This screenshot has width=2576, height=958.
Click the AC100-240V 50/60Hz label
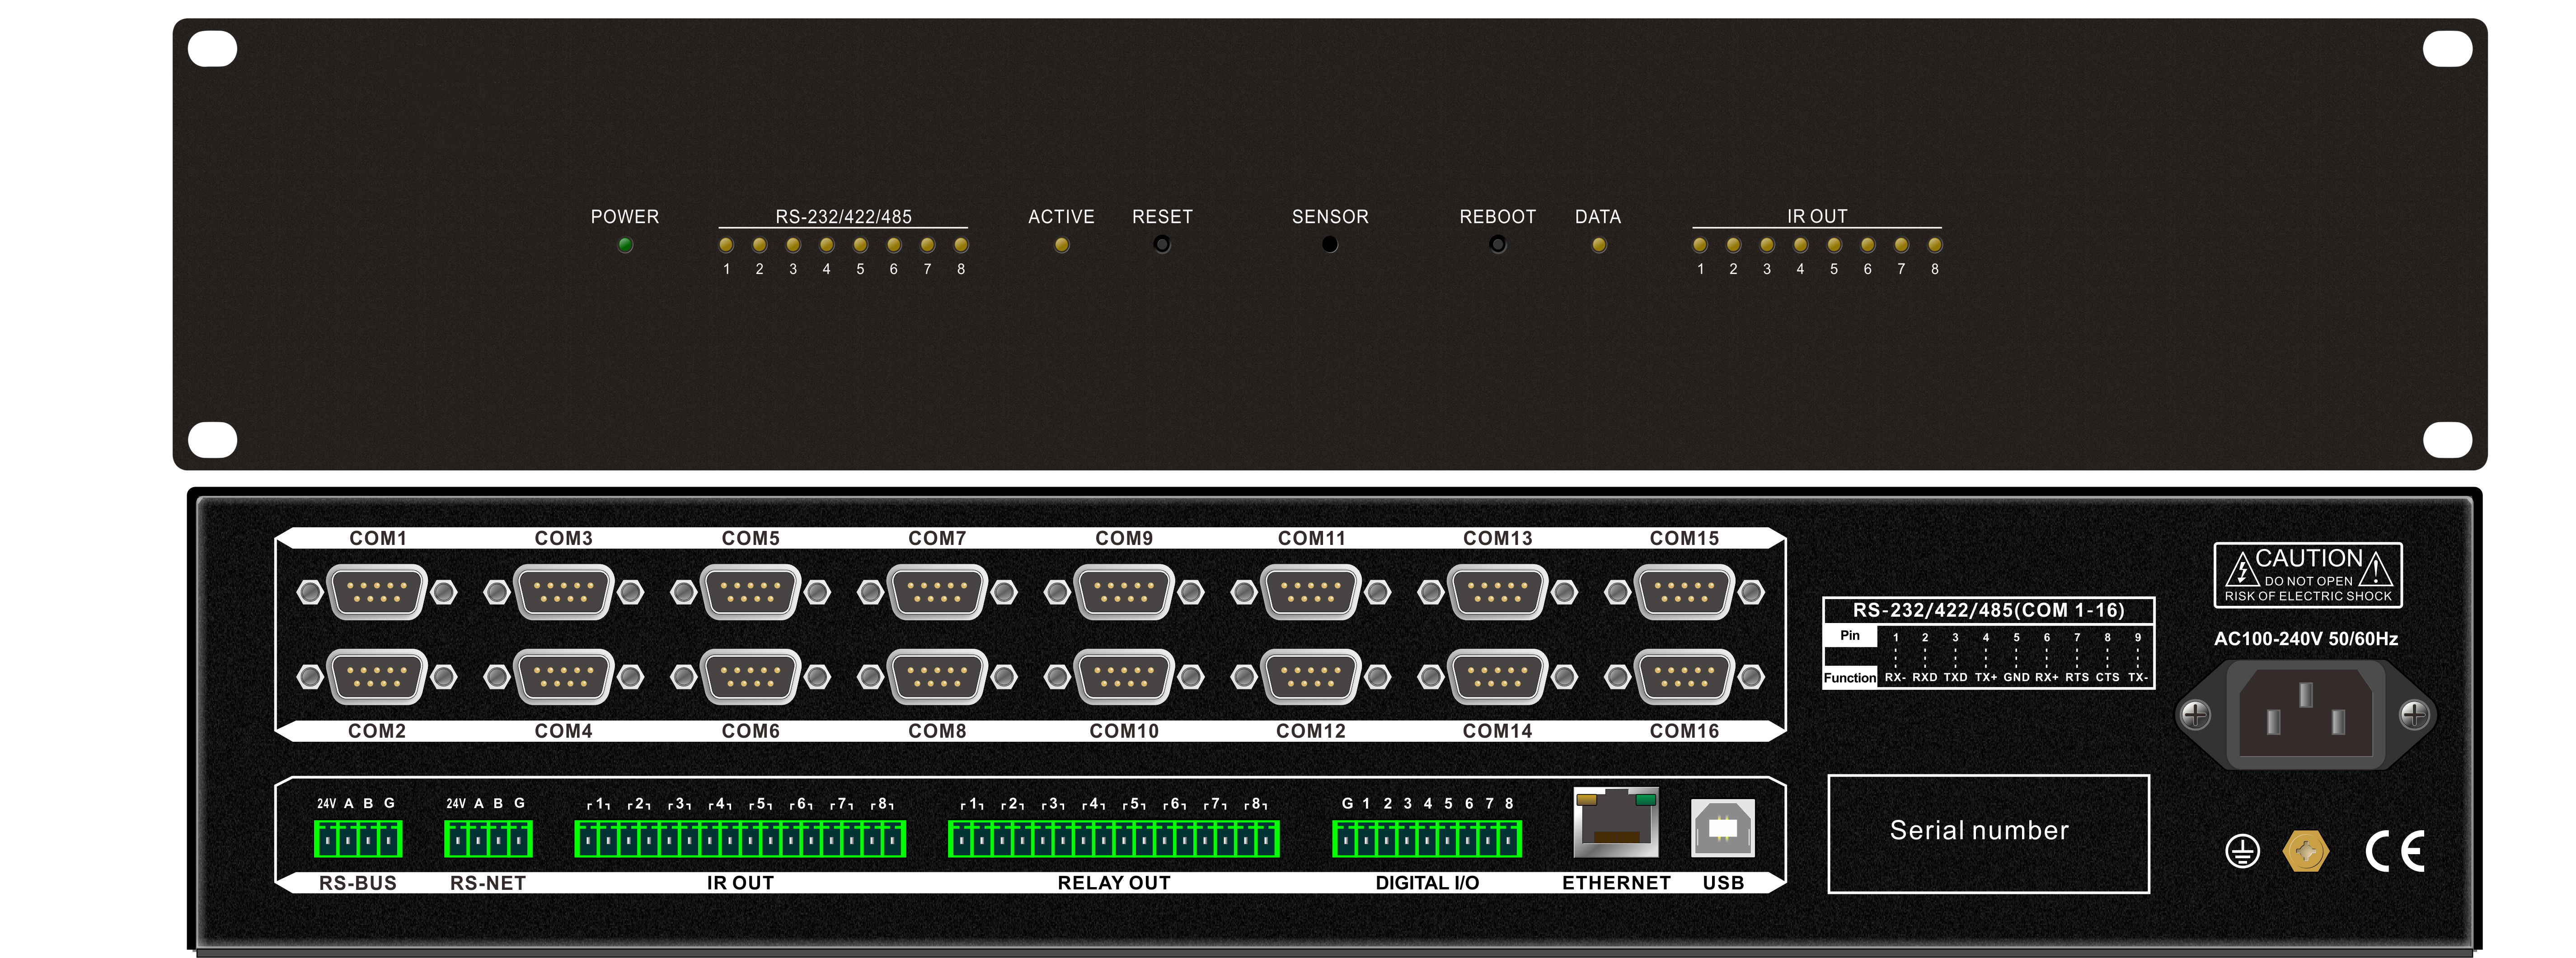(x=2306, y=639)
